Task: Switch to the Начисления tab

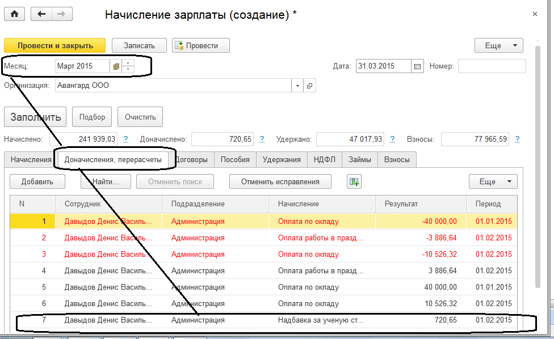Action: [31, 159]
